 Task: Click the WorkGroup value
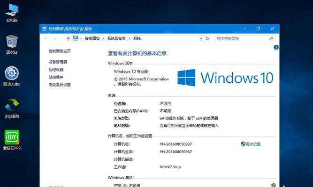[170, 167]
